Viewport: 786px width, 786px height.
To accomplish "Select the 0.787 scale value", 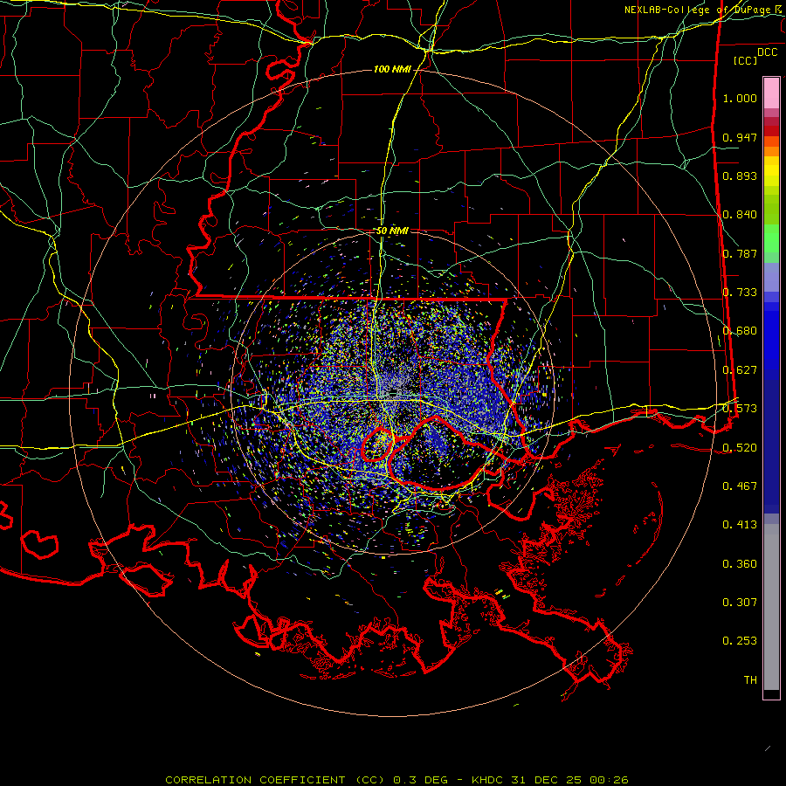I will [x=740, y=253].
